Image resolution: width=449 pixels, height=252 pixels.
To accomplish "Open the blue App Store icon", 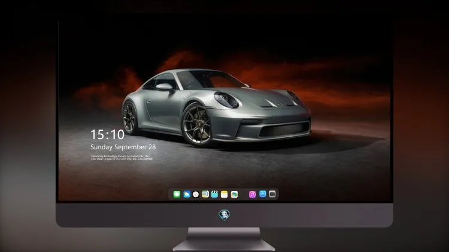I will click(263, 194).
